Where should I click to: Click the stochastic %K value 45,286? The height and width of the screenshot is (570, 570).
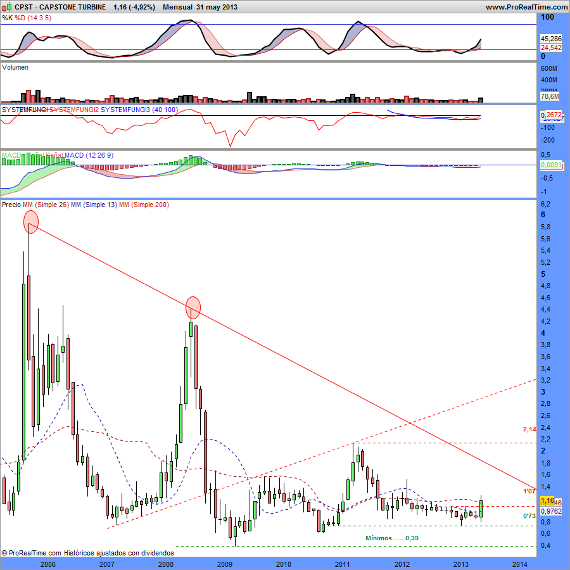(551, 39)
